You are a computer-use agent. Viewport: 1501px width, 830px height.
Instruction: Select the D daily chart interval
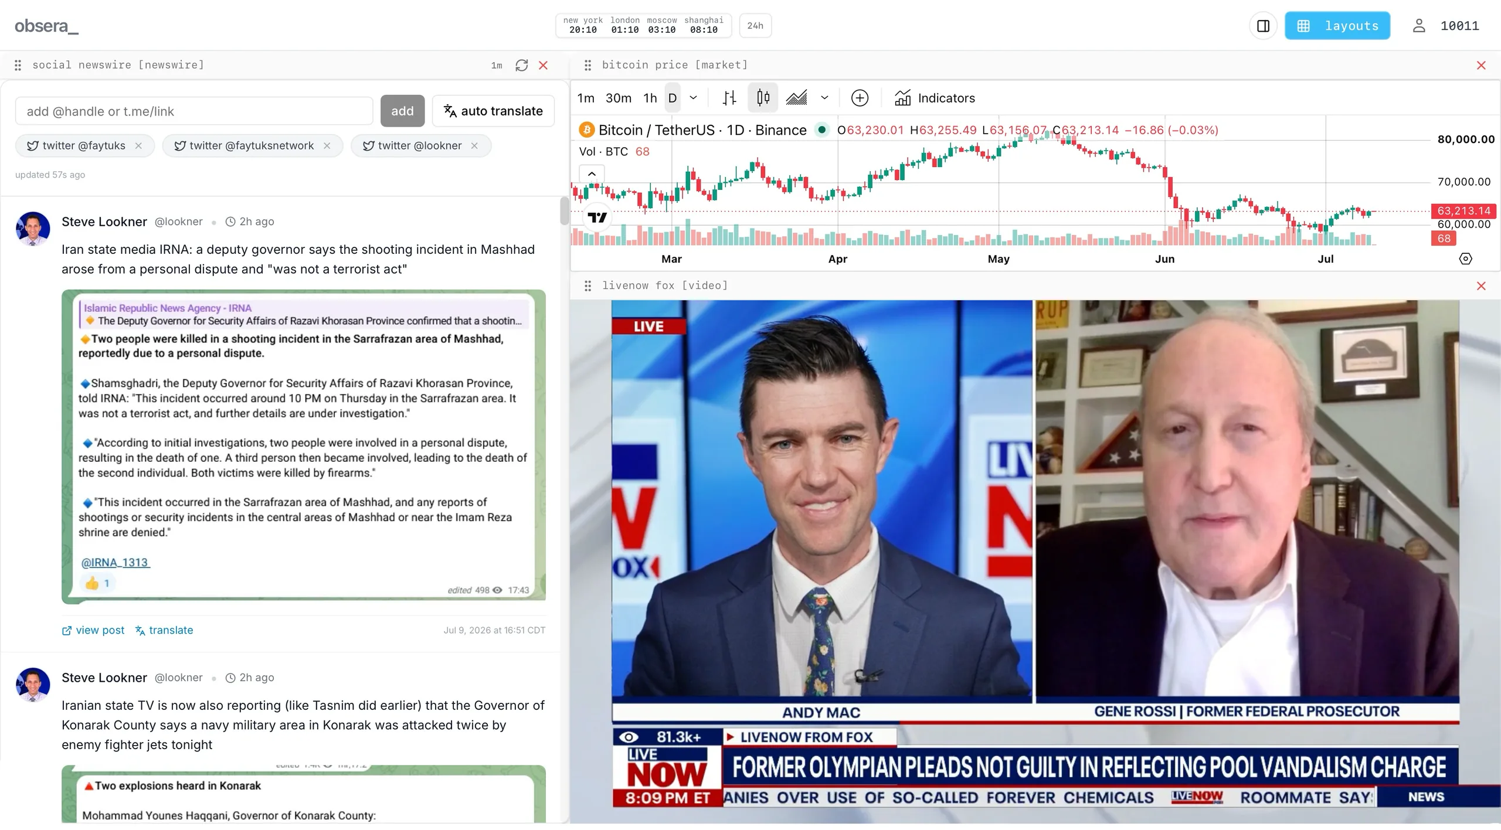[673, 98]
